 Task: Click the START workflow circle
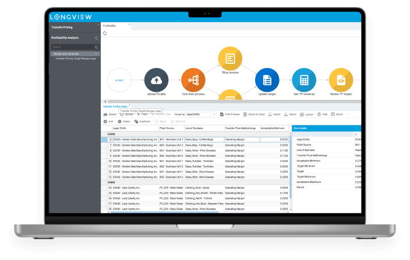tap(119, 80)
